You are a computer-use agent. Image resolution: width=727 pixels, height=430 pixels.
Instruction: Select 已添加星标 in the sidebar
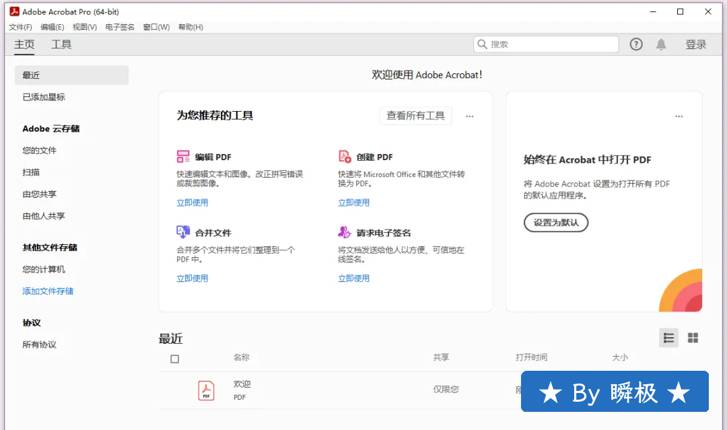pyautogui.click(x=44, y=97)
